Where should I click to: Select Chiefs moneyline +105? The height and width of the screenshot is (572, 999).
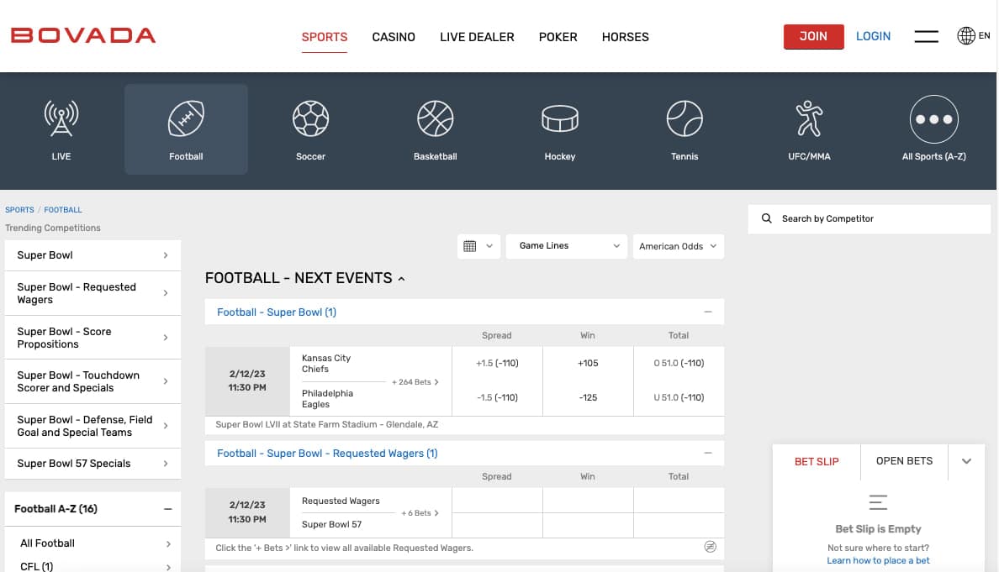pos(588,364)
